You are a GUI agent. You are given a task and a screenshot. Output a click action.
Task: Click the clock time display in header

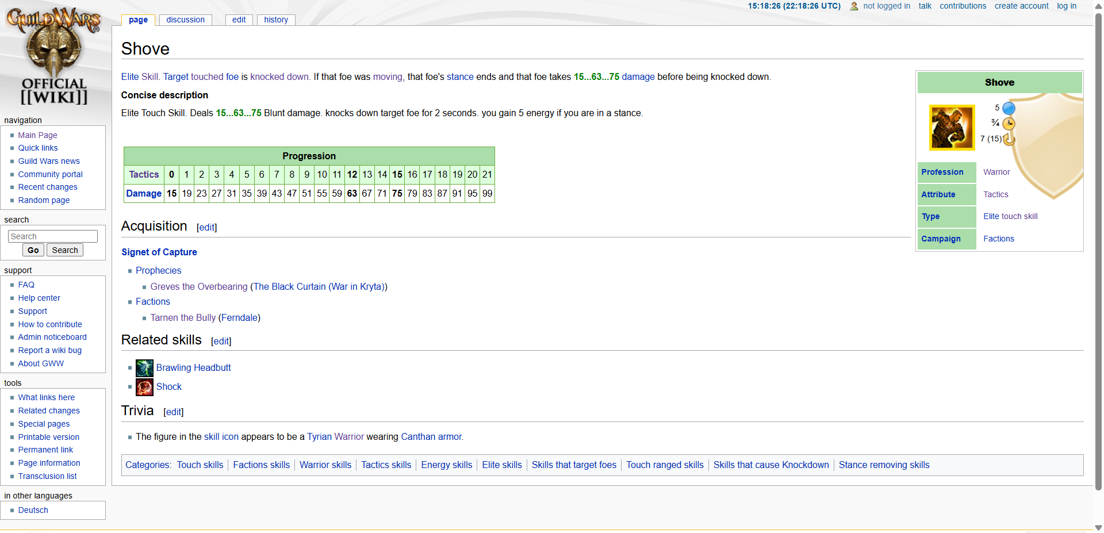(x=794, y=6)
